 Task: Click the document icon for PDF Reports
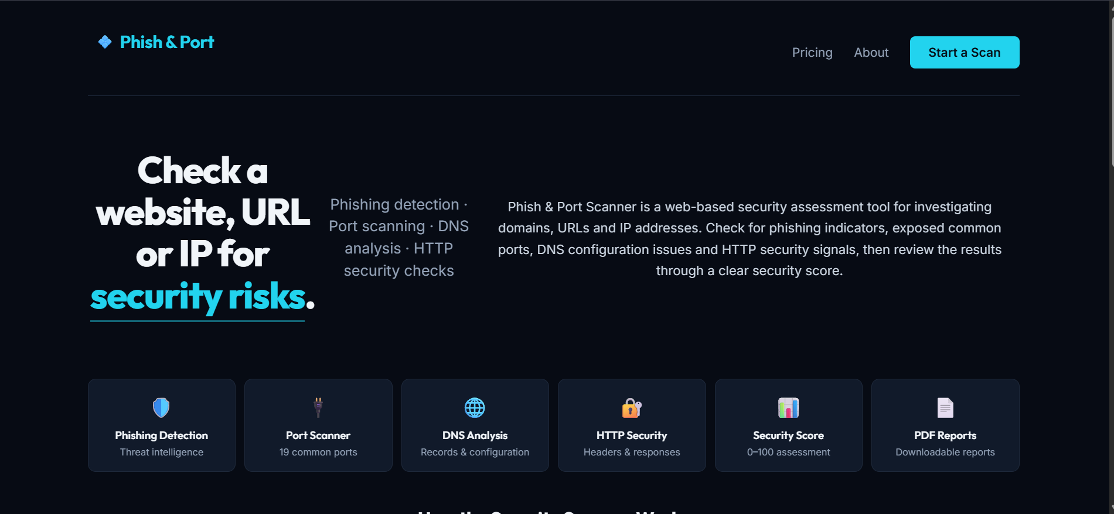click(x=945, y=407)
